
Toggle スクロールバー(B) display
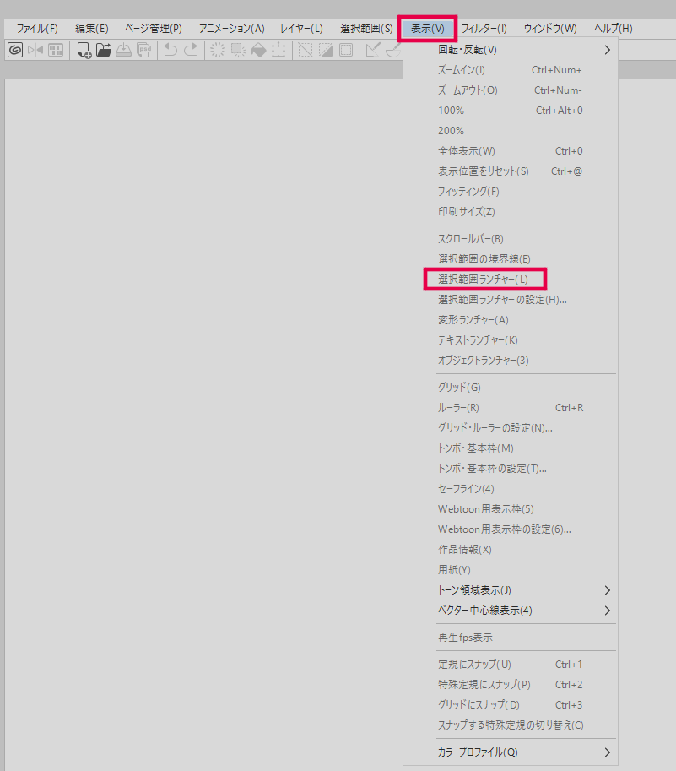[511, 238]
